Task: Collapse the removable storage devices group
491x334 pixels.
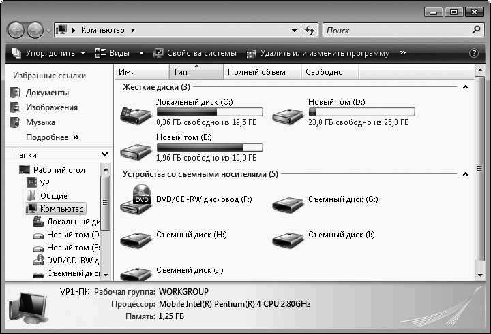Action: 465,174
